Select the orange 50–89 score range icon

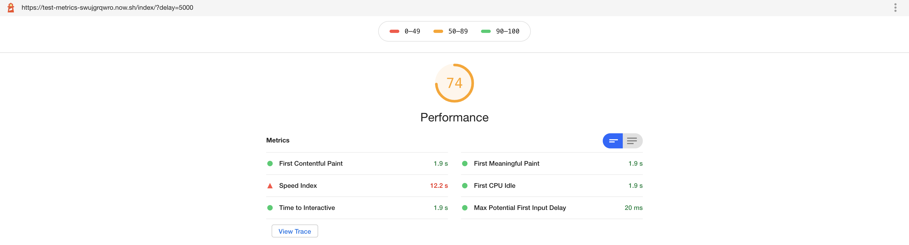pyautogui.click(x=438, y=31)
